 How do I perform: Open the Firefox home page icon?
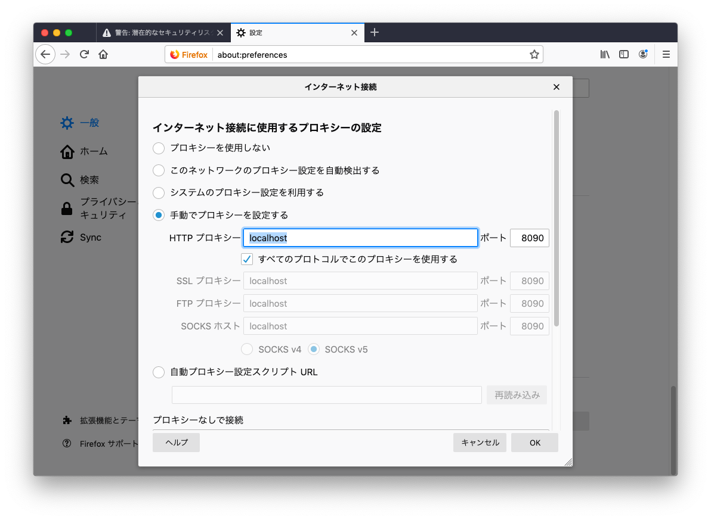pyautogui.click(x=103, y=55)
